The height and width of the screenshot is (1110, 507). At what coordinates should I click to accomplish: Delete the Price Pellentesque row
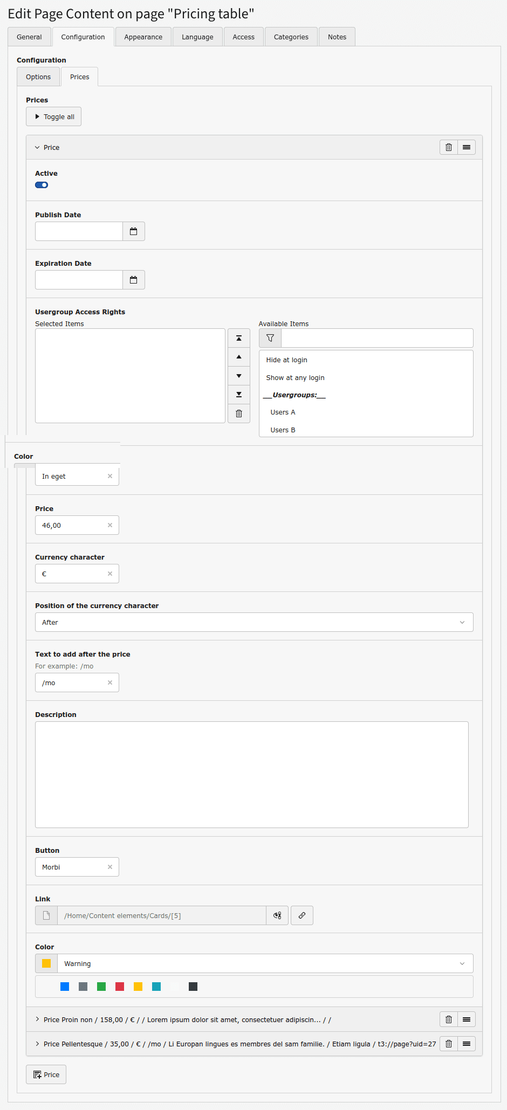tap(448, 1044)
